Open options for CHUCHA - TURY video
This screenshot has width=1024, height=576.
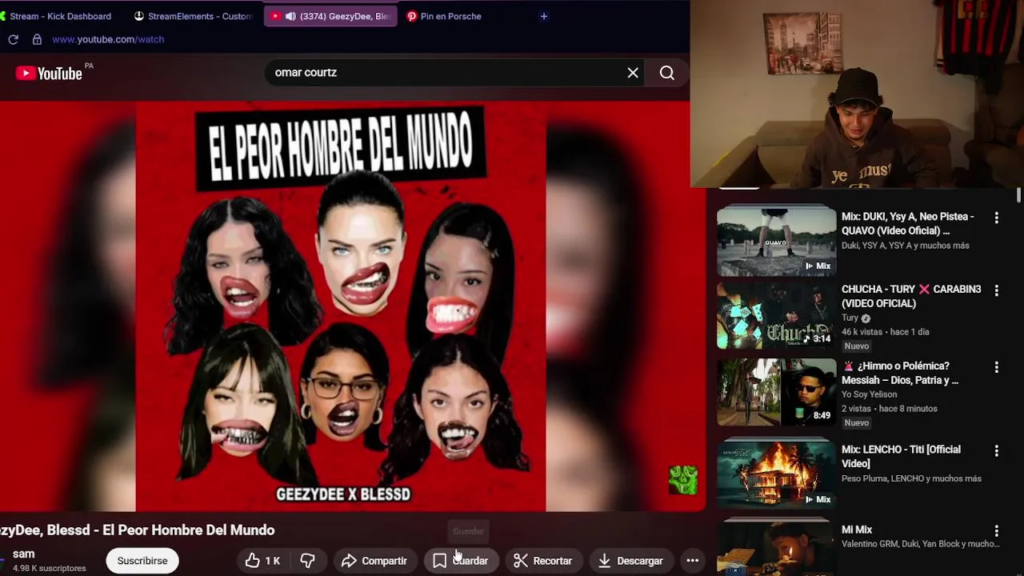point(996,290)
